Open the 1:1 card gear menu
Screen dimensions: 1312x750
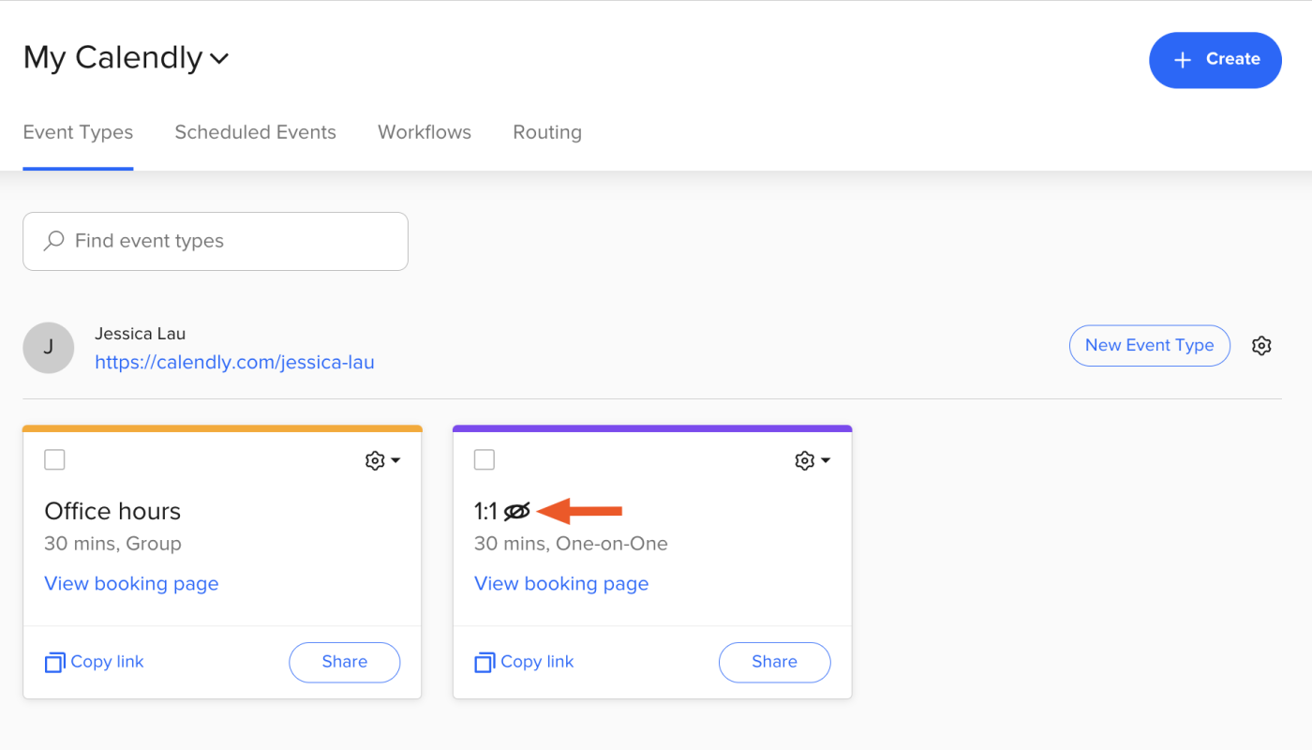tap(813, 460)
